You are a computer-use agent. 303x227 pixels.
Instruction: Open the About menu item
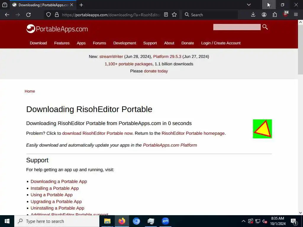tap(169, 43)
